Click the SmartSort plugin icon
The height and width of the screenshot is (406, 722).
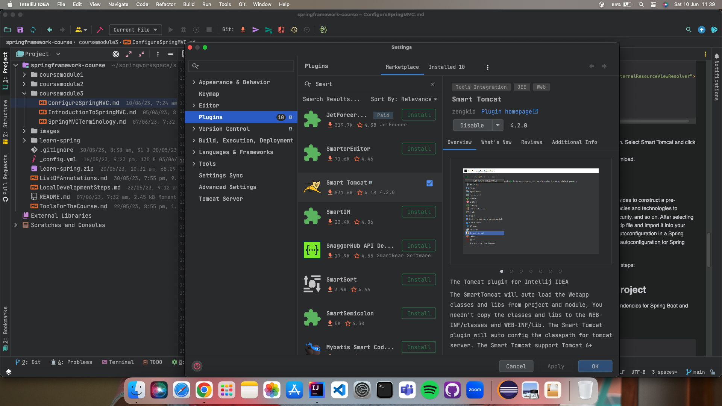click(x=312, y=284)
